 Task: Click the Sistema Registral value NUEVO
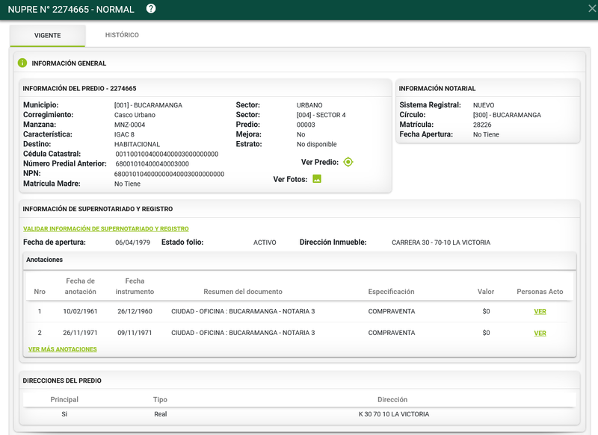click(484, 105)
